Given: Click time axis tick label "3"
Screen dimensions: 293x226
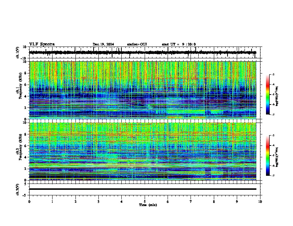Looking at the screenshot, I should pyautogui.click(x=98, y=202).
